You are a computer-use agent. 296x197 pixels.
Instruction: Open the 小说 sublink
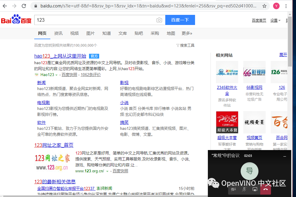[124, 103]
